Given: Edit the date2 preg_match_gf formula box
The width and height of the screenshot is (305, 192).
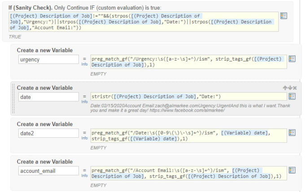Looking at the screenshot, I should pos(189,136).
